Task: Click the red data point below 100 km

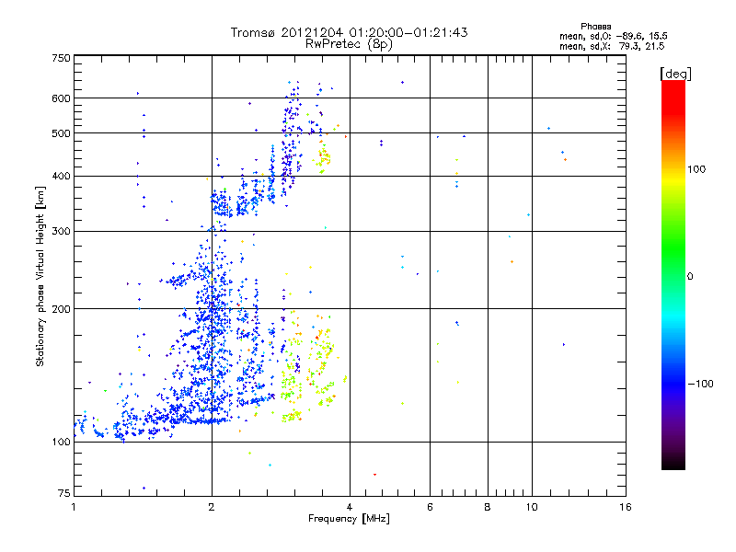Action: point(374,475)
